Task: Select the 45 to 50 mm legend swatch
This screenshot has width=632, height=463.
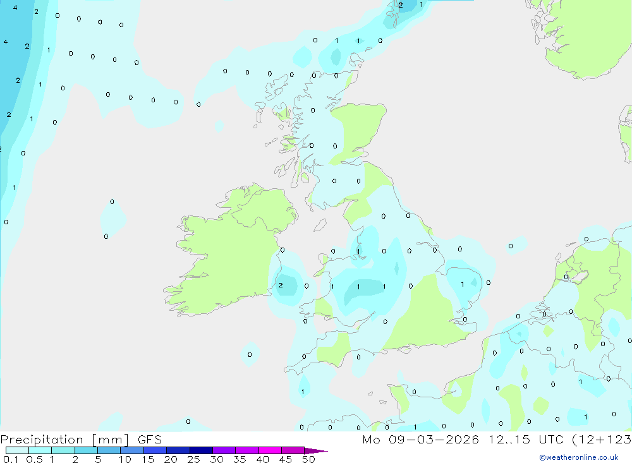Action: [x=293, y=450]
